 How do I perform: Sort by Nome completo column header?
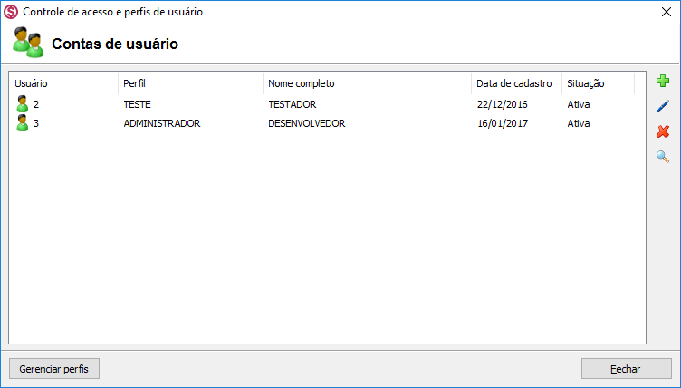(301, 83)
